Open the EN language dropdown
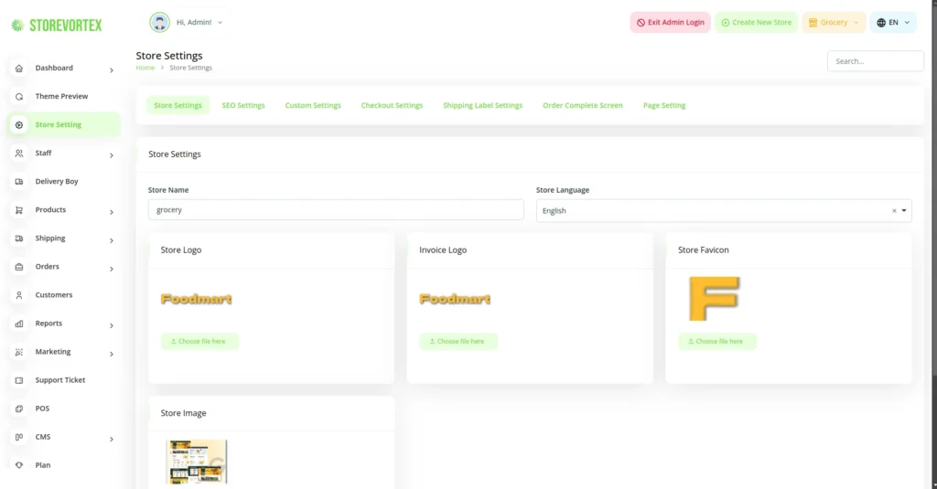Viewport: 937px width, 489px height. [x=893, y=22]
